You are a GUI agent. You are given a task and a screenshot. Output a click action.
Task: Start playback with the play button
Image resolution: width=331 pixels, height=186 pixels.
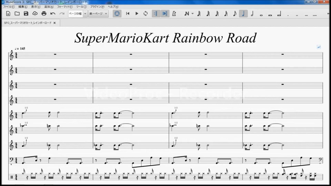coord(137,14)
